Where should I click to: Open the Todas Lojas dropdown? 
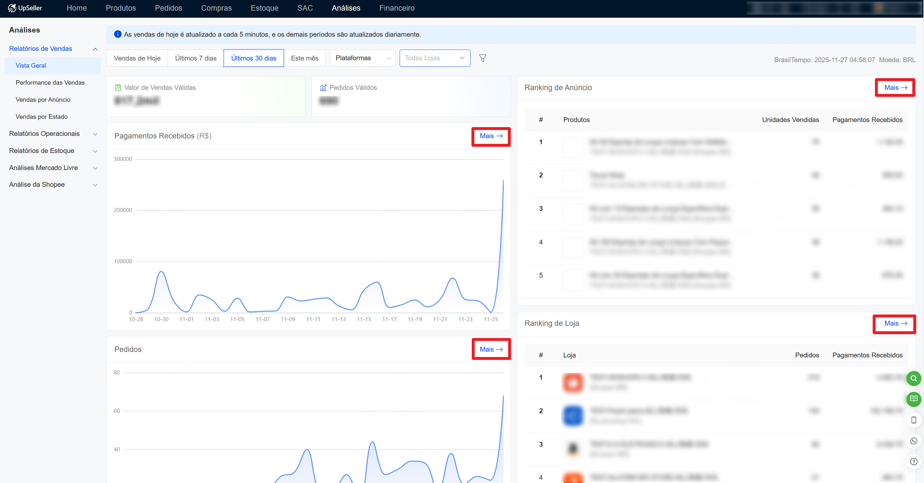[434, 58]
